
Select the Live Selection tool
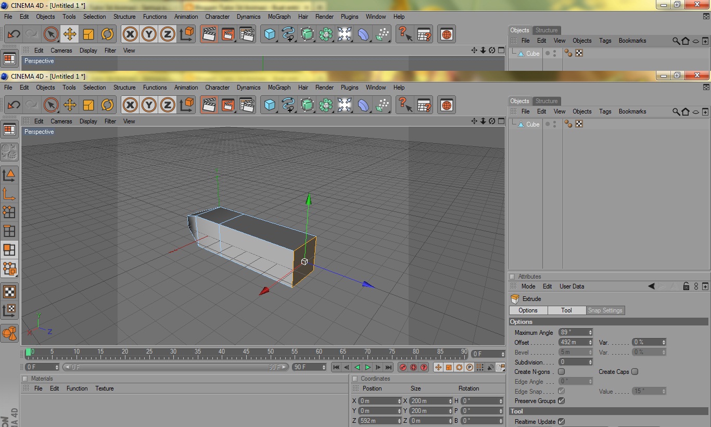tap(50, 105)
